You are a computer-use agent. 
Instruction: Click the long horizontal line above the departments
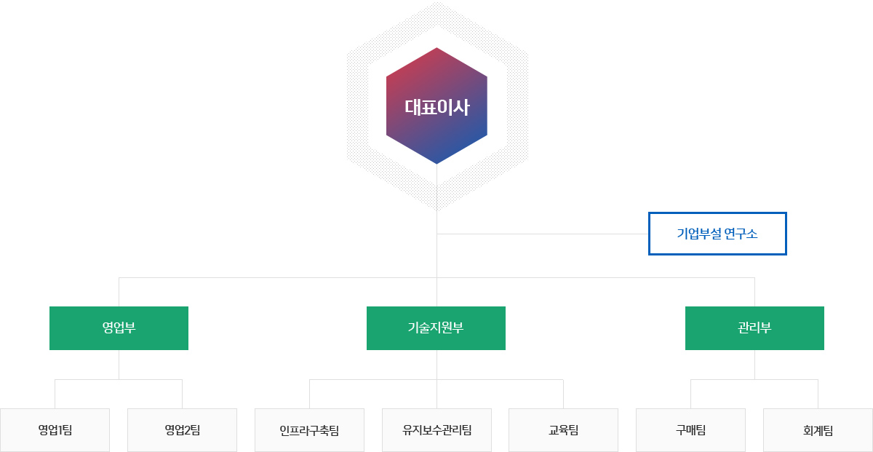coord(276,277)
